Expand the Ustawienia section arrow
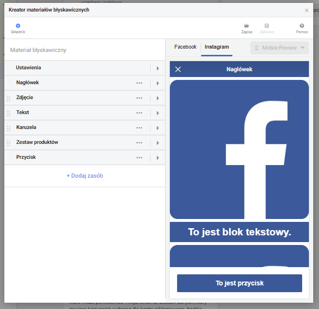Image resolution: width=319 pixels, height=309 pixels. pos(158,68)
